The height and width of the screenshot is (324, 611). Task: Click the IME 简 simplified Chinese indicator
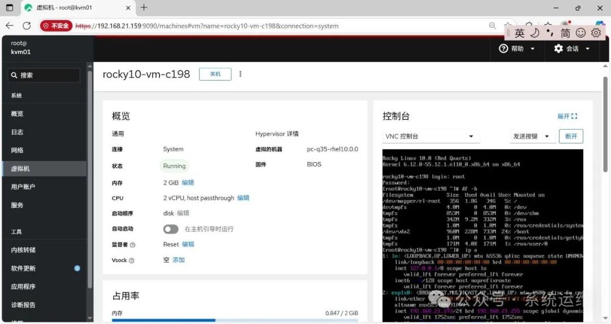(565, 33)
